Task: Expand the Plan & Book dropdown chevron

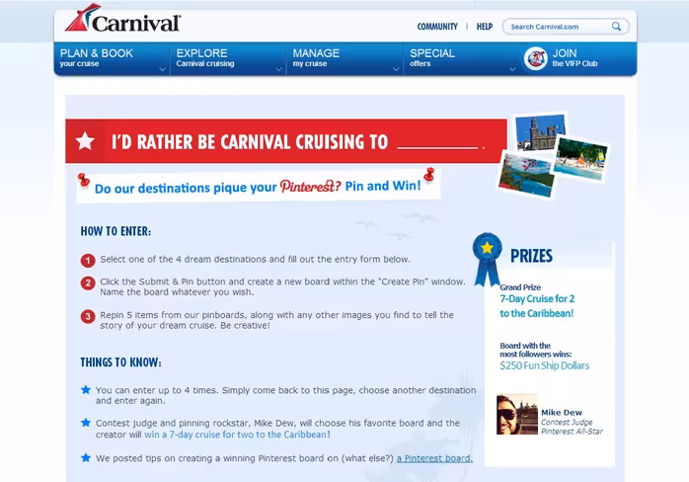Action: [163, 69]
